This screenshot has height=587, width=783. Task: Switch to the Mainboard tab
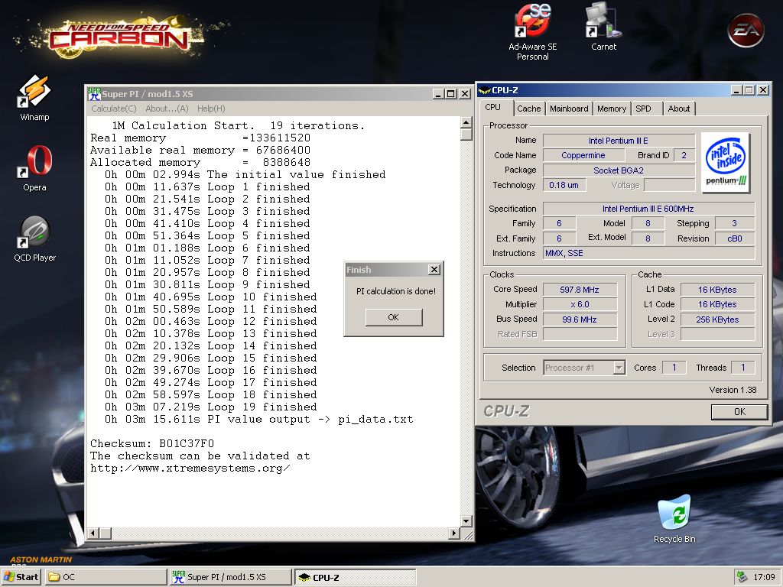[x=569, y=109]
